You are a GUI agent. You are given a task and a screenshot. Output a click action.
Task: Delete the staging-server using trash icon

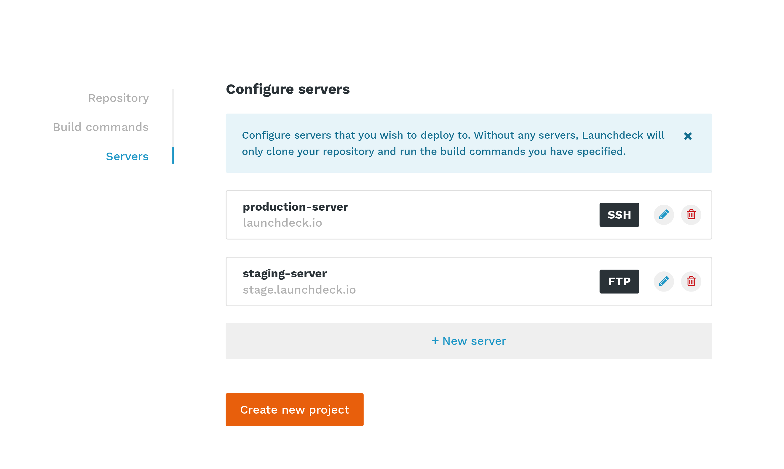691,281
